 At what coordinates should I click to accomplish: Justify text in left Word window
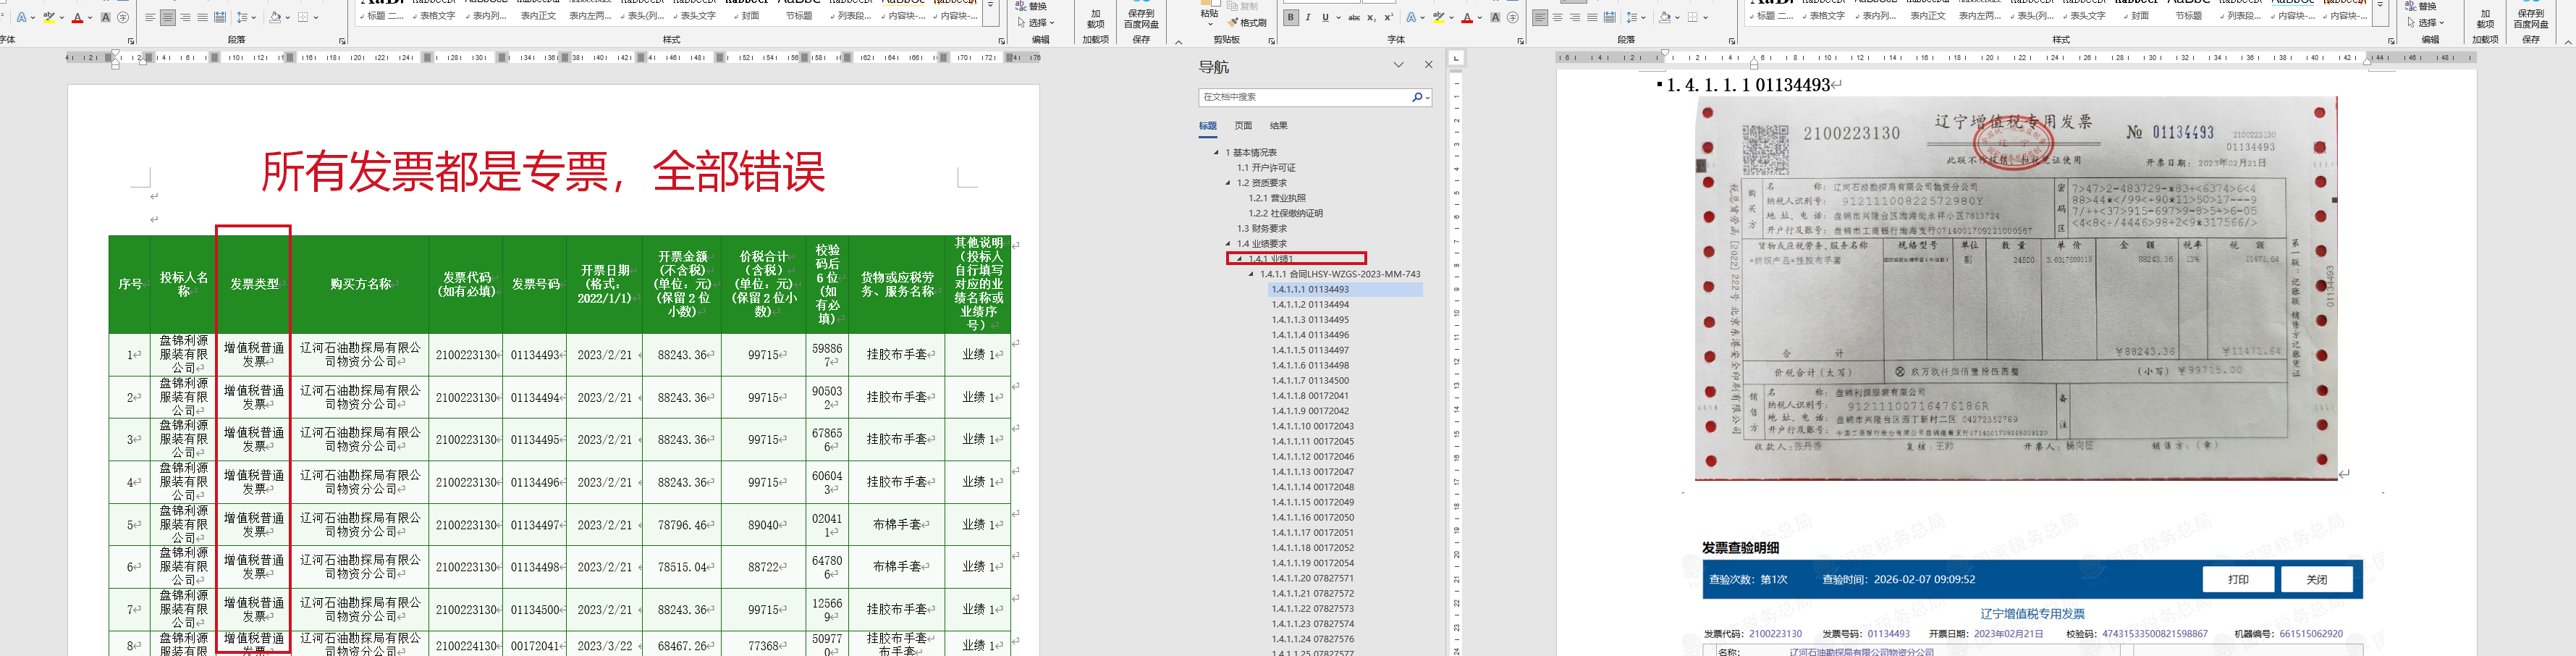203,18
